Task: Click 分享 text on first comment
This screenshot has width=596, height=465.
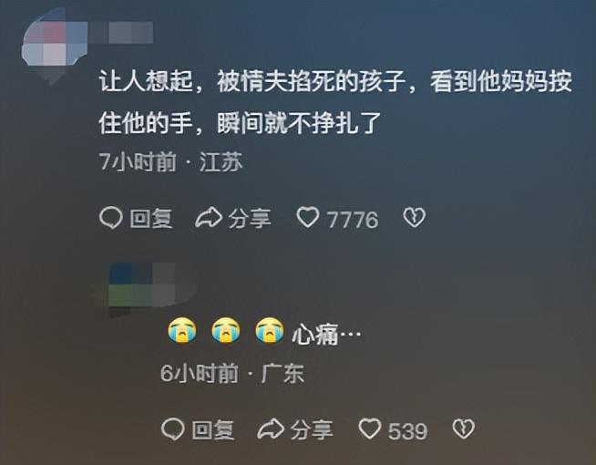Action: click(250, 219)
